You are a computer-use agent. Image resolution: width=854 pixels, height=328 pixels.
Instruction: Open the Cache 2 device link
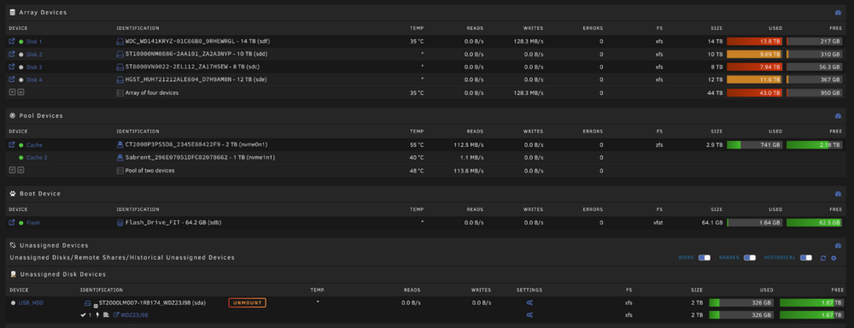37,157
